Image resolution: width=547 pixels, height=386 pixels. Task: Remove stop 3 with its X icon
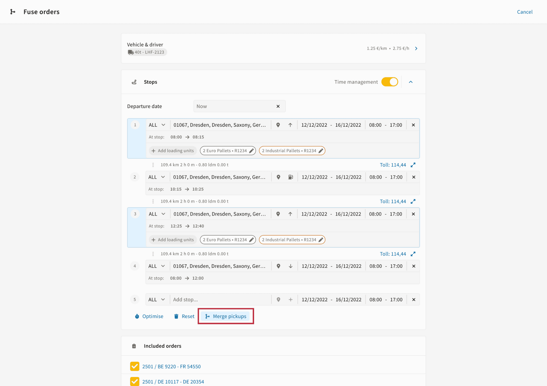point(413,214)
